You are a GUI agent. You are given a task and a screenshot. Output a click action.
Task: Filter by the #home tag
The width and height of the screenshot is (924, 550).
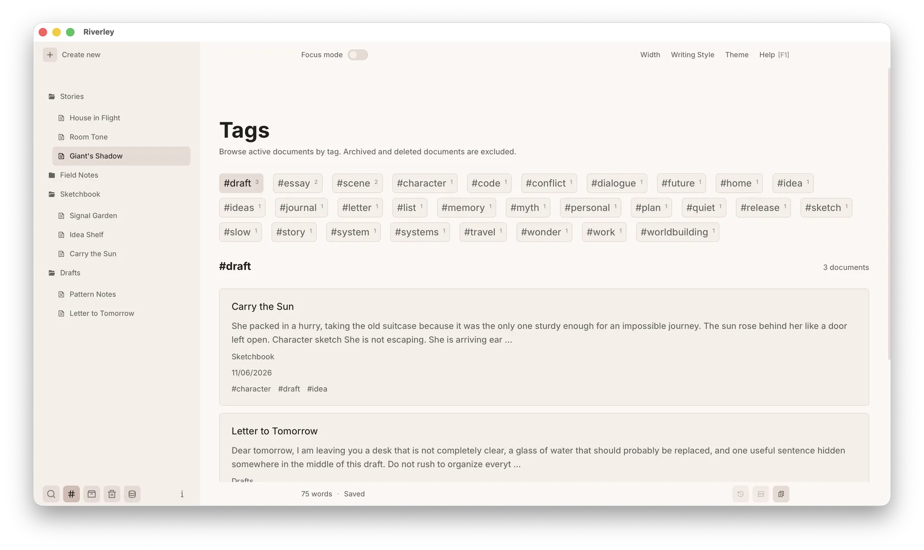[x=739, y=183]
